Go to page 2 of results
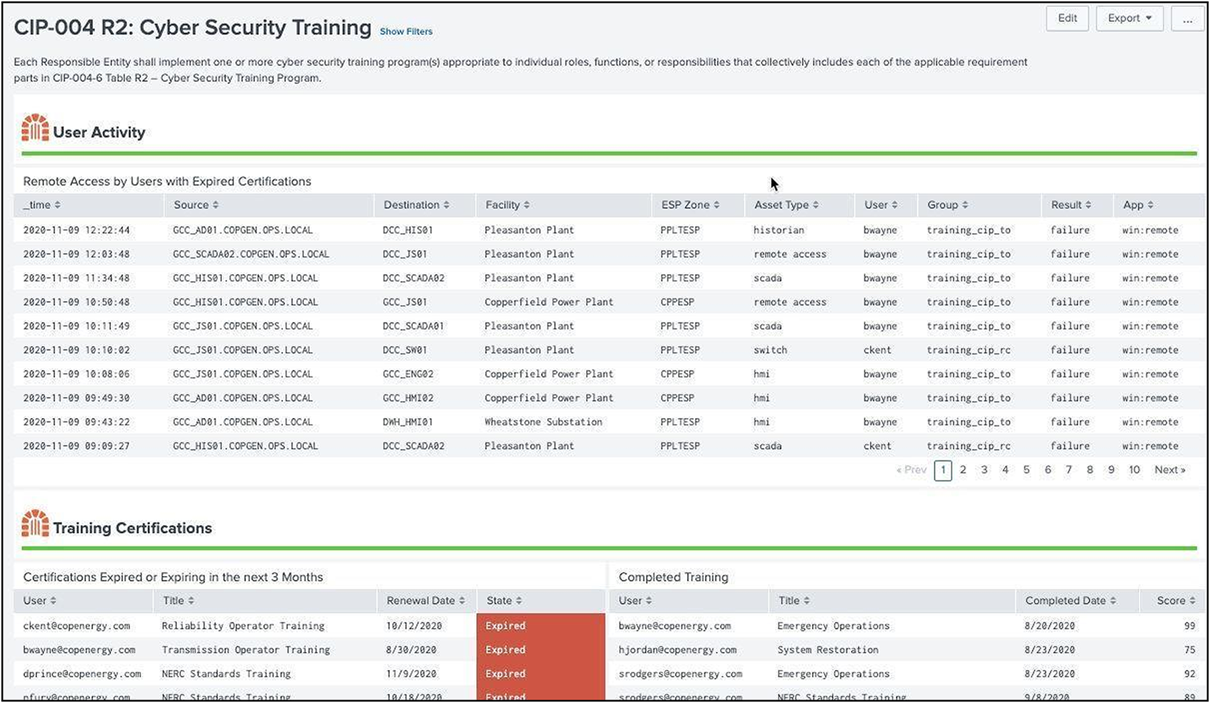This screenshot has width=1210, height=703. [x=963, y=470]
